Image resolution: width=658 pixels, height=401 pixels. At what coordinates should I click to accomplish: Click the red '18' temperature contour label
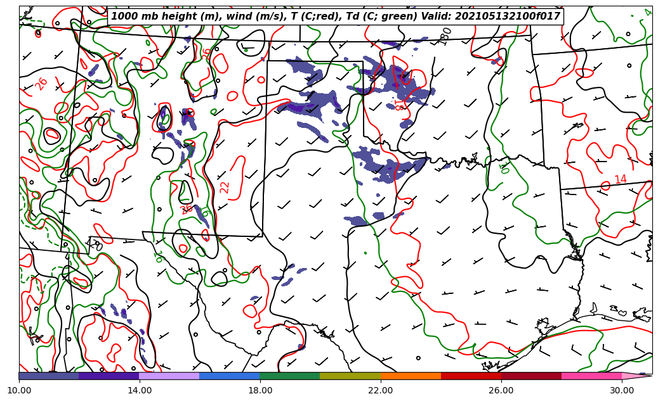coord(399,105)
